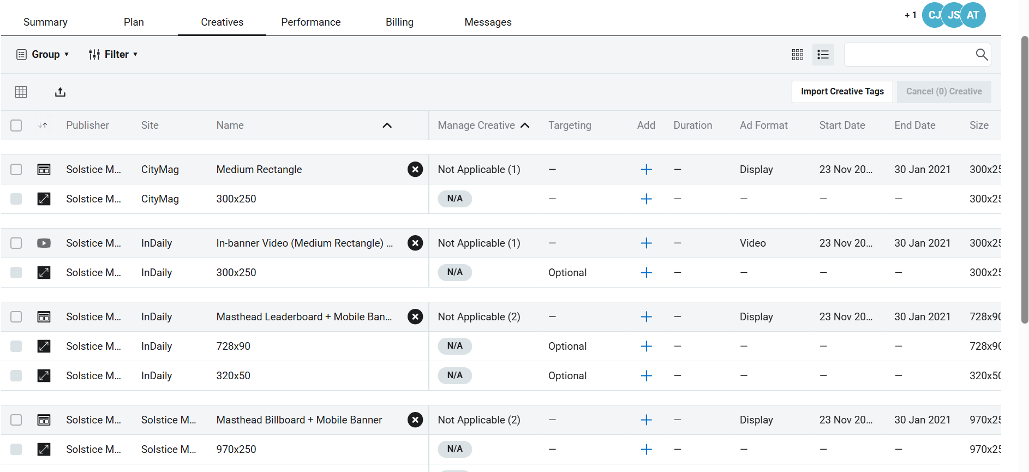
Task: Go to the Billing tab
Action: (399, 22)
